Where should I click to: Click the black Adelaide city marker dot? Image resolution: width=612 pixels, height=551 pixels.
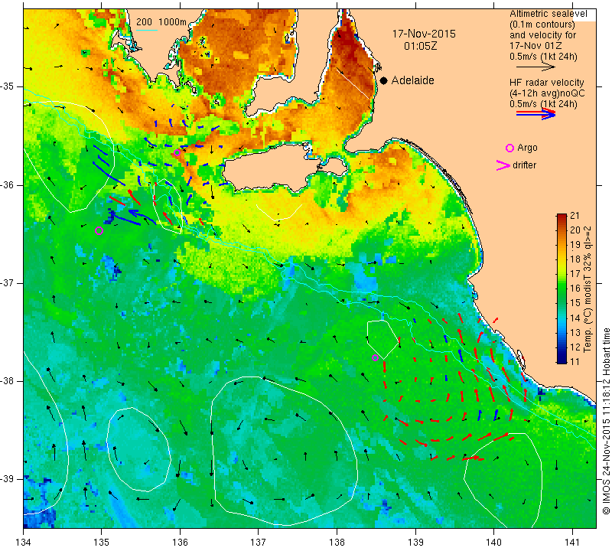tap(384, 80)
